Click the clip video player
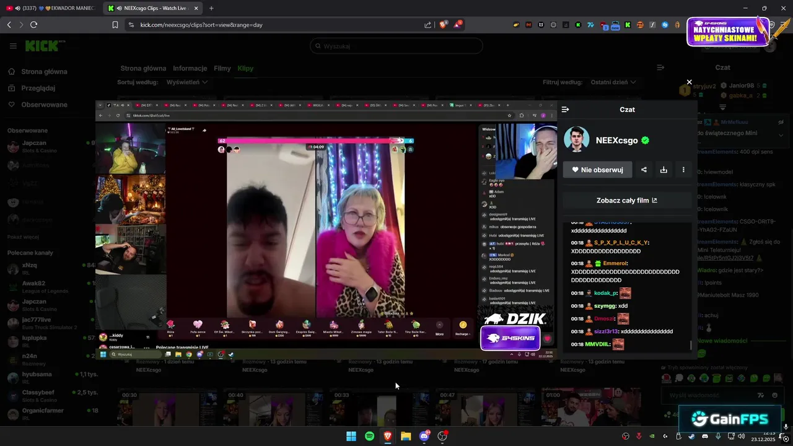The image size is (793, 446). (x=326, y=230)
